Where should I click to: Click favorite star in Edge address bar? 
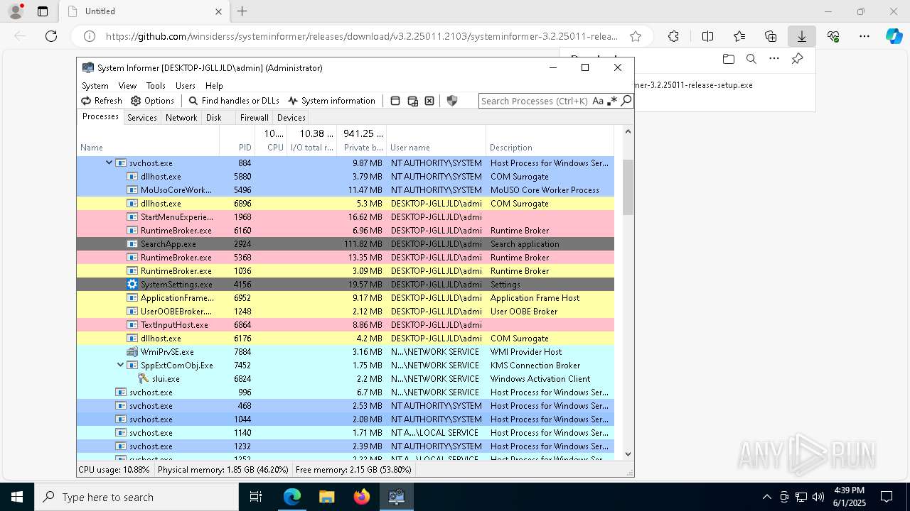click(x=636, y=36)
